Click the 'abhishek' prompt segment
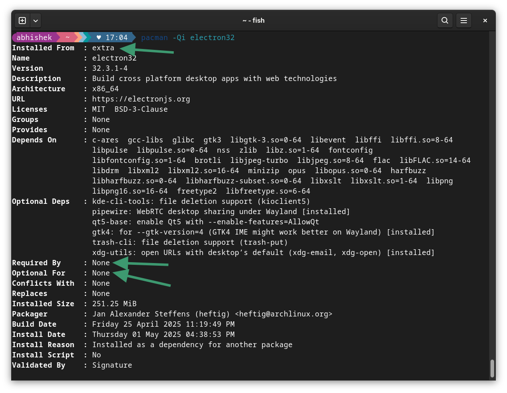 tap(34, 37)
